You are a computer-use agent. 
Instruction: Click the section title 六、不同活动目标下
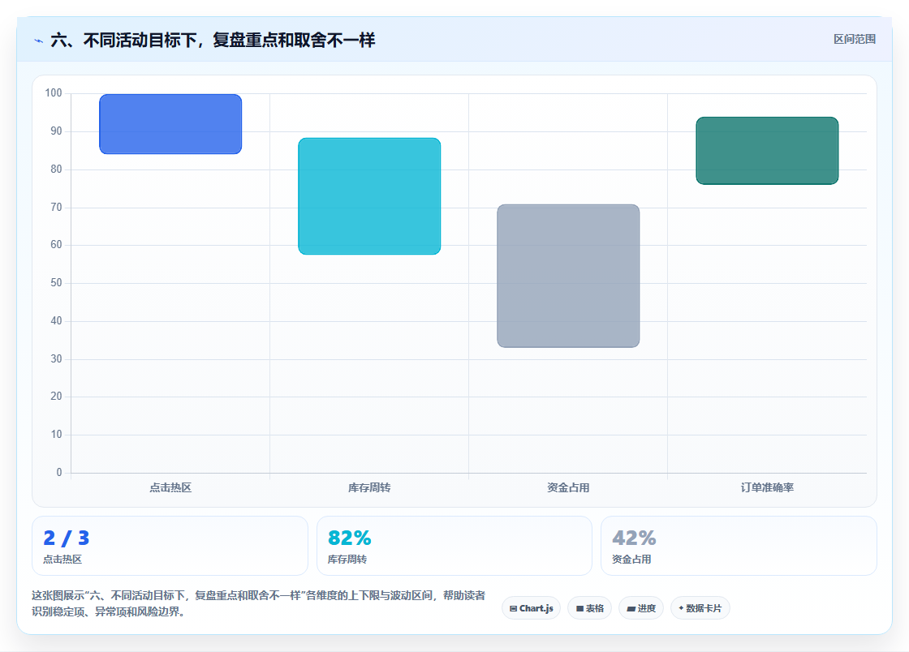213,41
